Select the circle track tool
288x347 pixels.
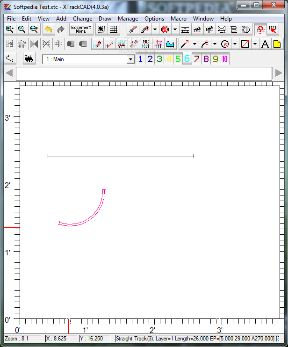coord(165,29)
